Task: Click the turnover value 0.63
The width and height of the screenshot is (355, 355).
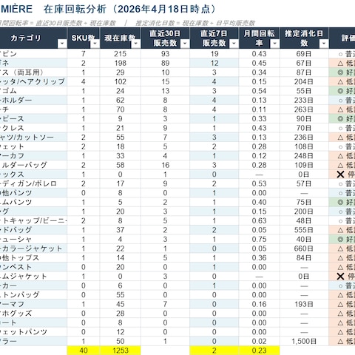Action: coord(260,220)
